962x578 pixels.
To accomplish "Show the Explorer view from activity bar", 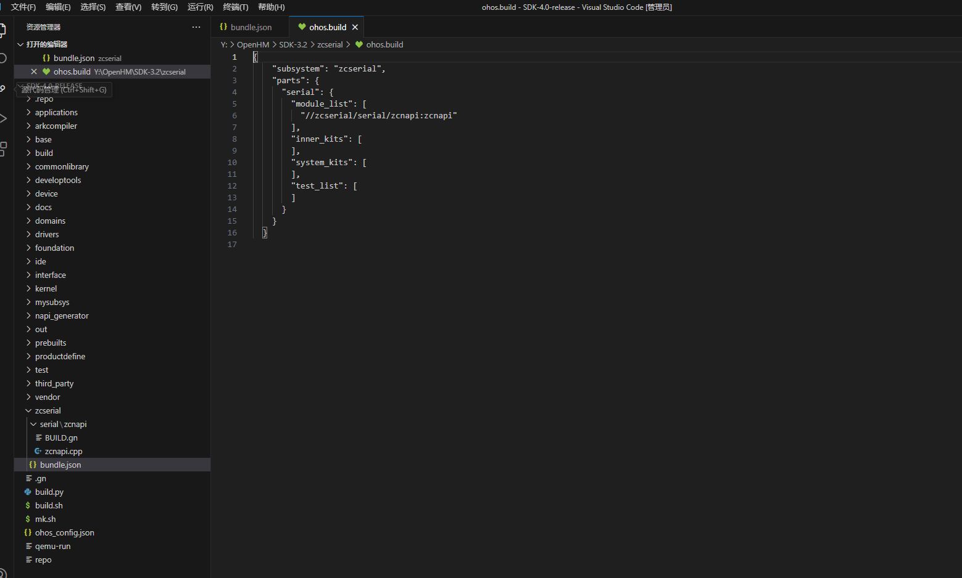I will point(3,29).
